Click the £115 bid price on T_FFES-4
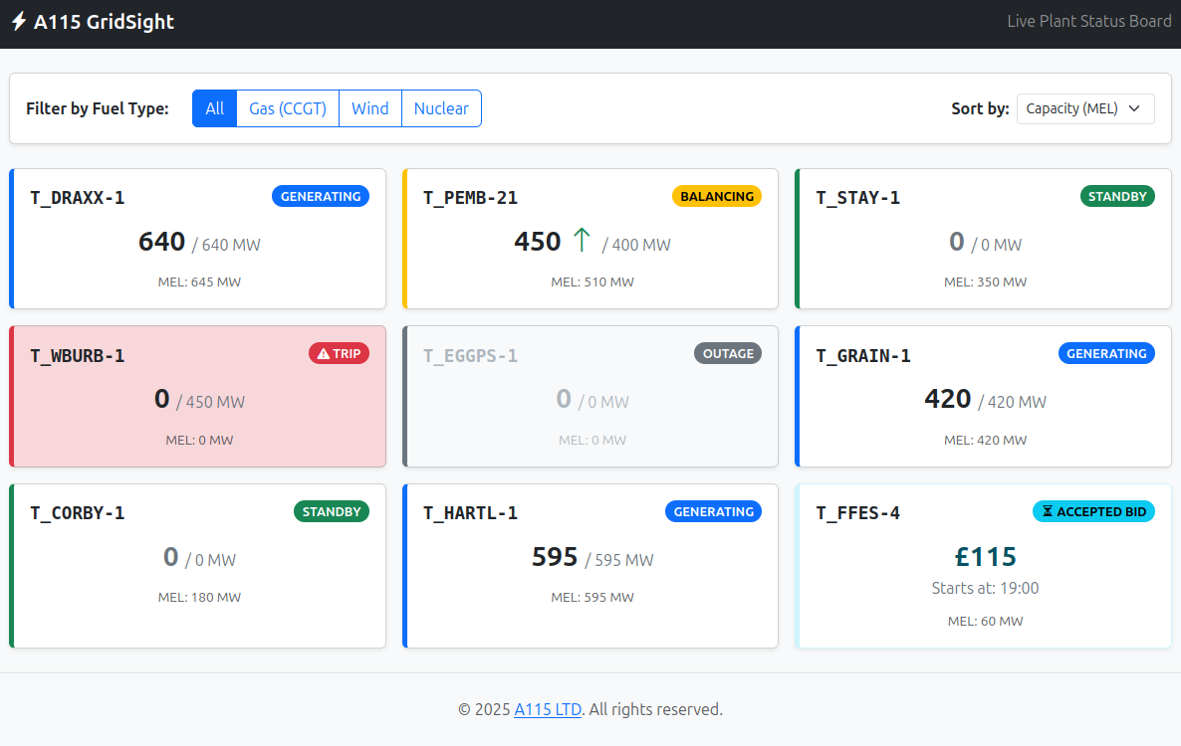The height and width of the screenshot is (746, 1181). 985,556
